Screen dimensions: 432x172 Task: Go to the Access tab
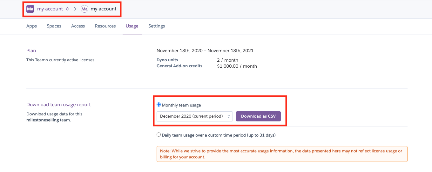pyautogui.click(x=78, y=26)
